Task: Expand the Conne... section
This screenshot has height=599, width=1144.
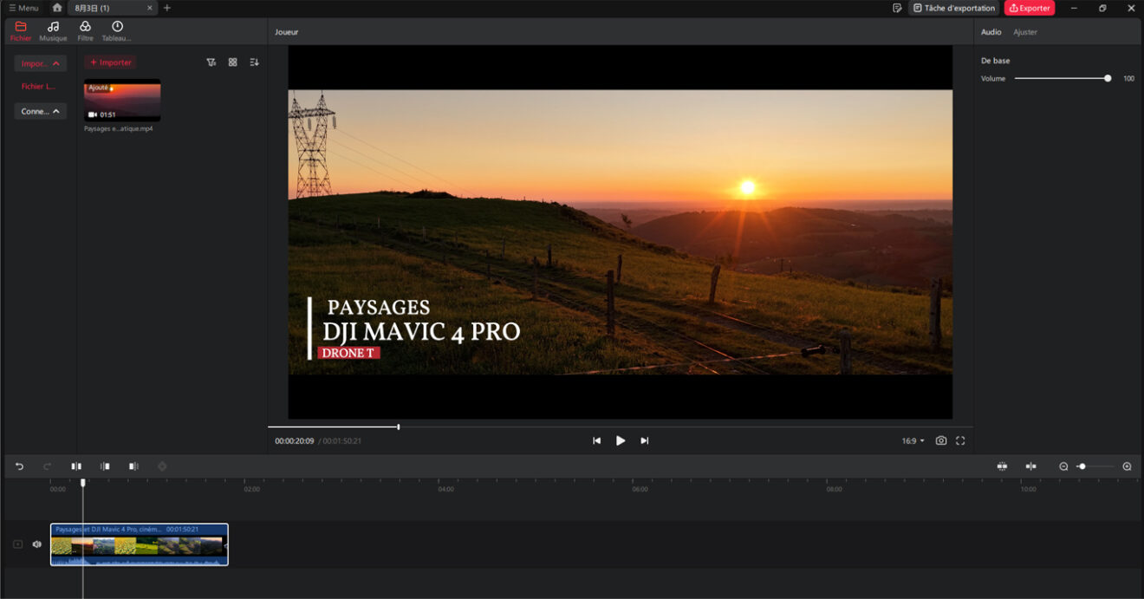Action: (x=40, y=111)
